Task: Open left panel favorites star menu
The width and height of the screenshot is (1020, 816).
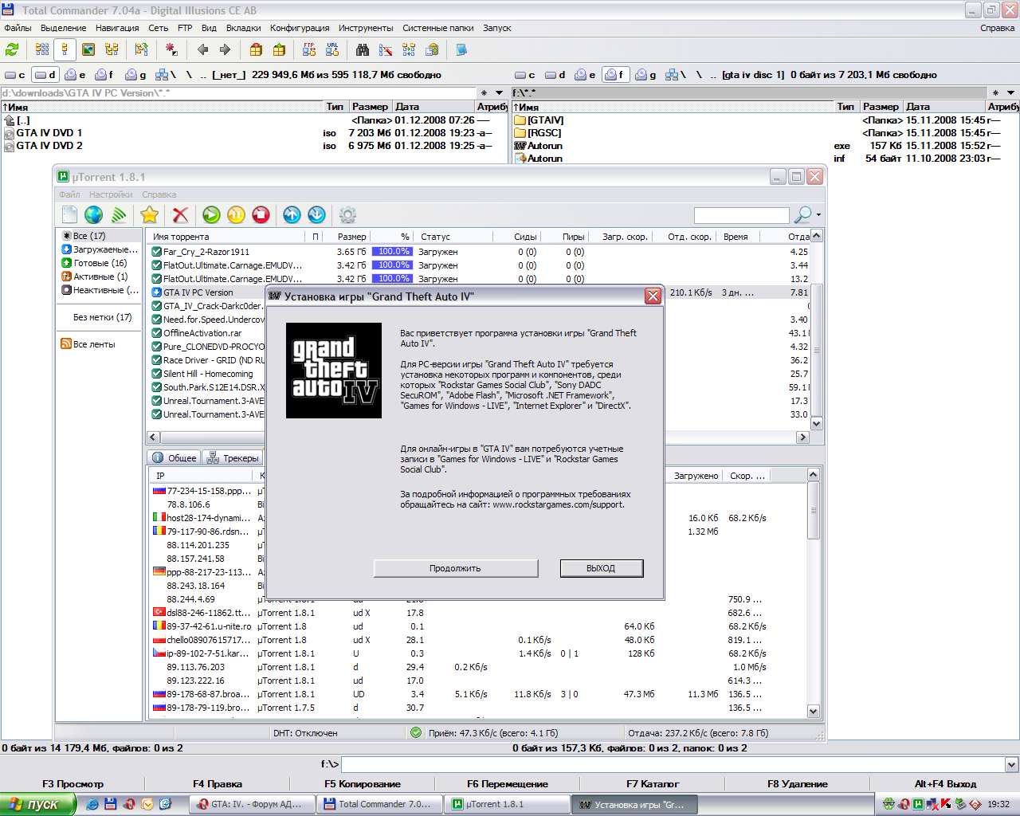Action: 484,93
